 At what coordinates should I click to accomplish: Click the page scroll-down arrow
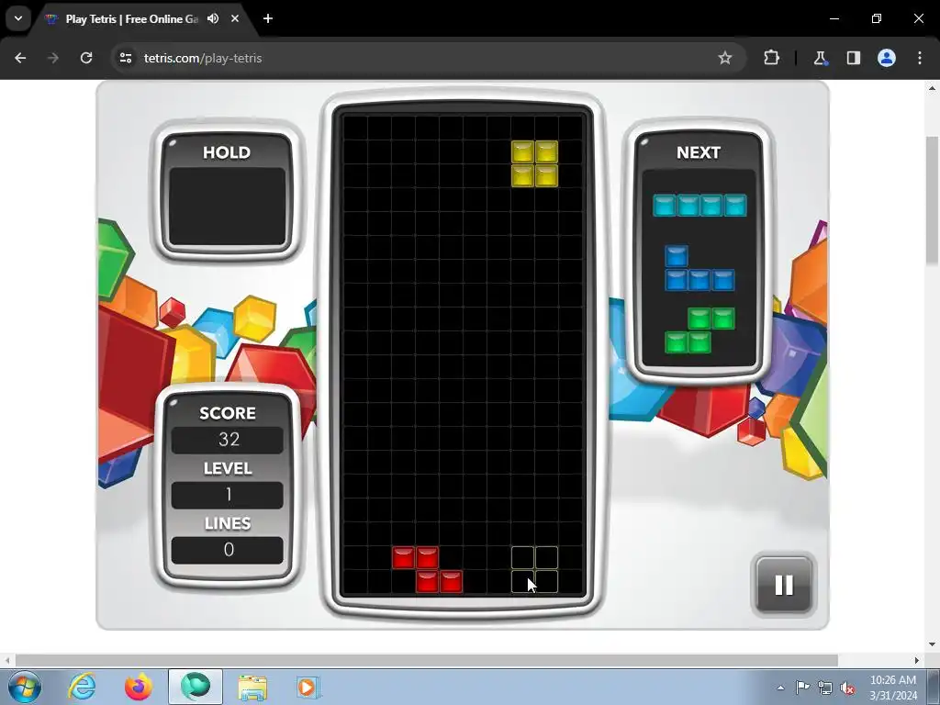click(x=933, y=644)
